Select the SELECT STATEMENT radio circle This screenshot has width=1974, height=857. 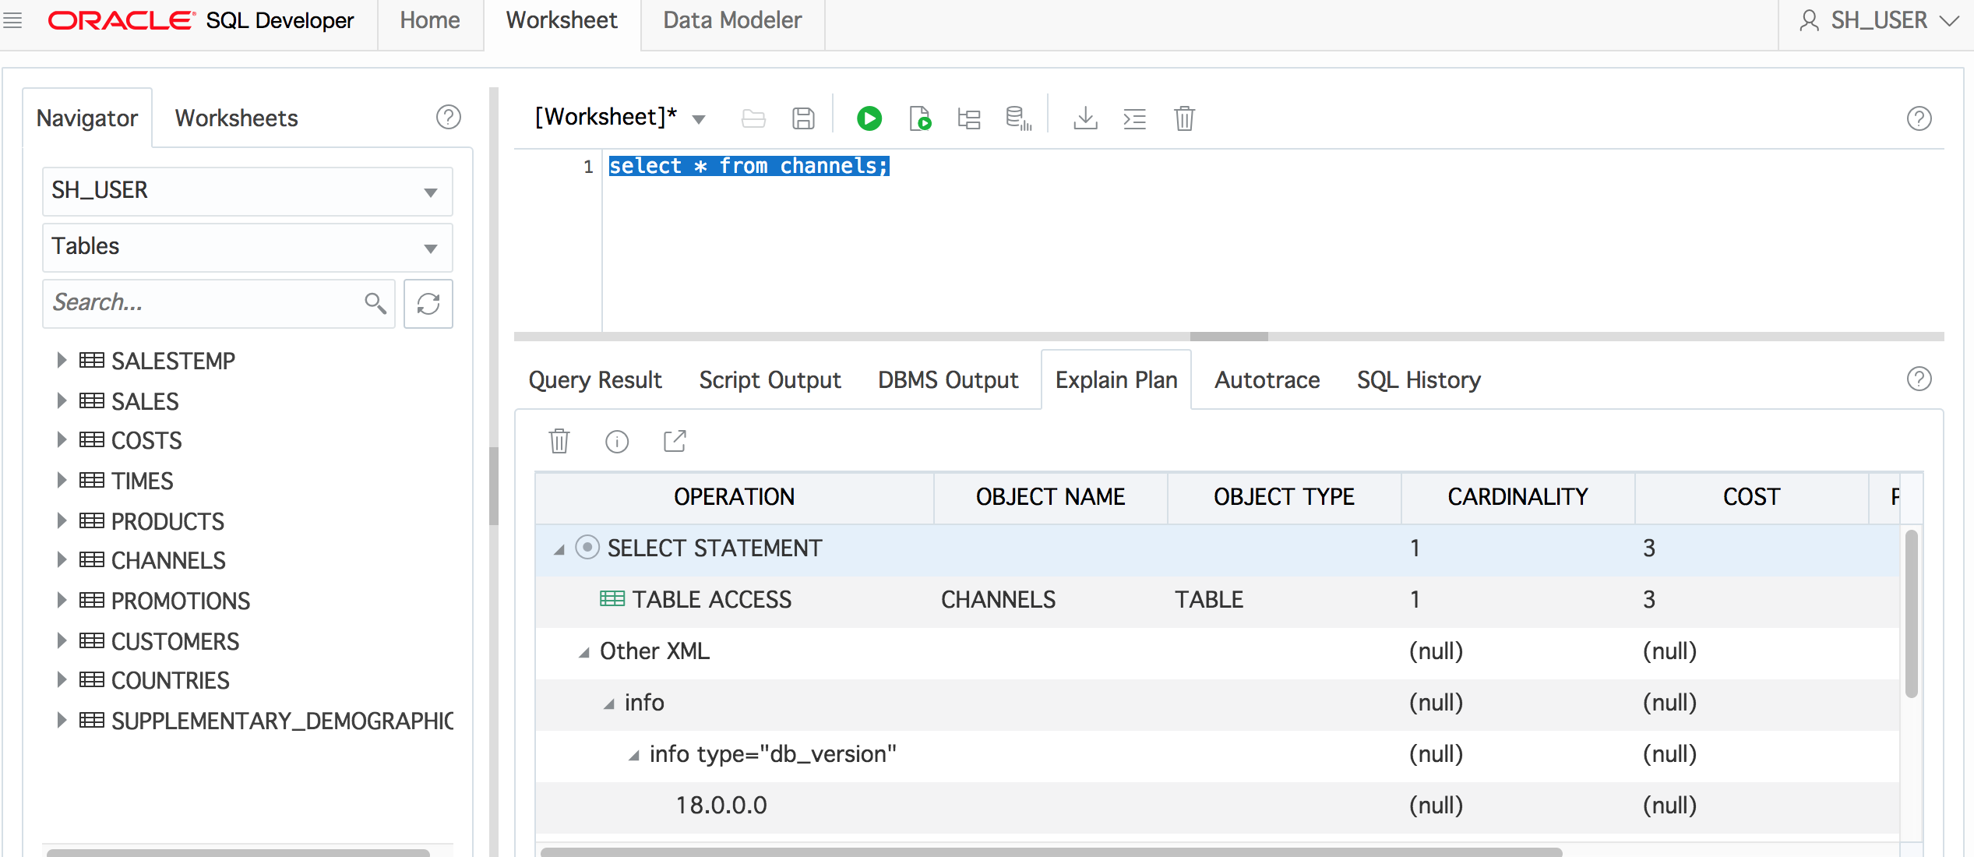point(587,547)
